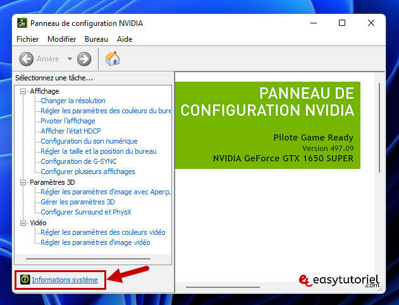Open the Bureau menu
This screenshot has height=305, width=399.
click(97, 39)
